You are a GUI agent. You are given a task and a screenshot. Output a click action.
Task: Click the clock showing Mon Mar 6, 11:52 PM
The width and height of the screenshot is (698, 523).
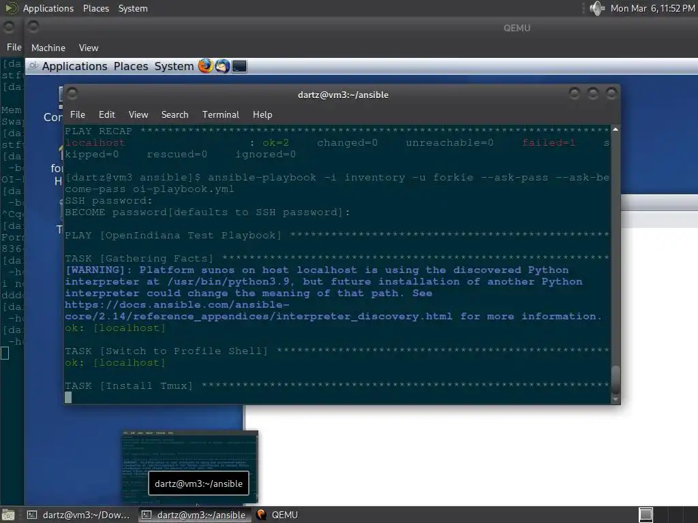point(652,8)
